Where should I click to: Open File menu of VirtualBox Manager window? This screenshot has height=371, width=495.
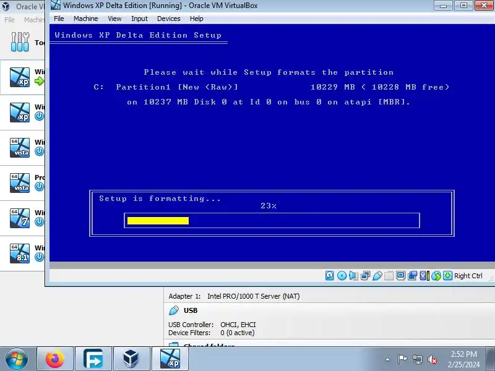[x=9, y=20]
